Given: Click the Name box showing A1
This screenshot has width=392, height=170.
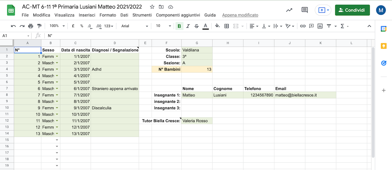Looking at the screenshot, I should point(16,36).
